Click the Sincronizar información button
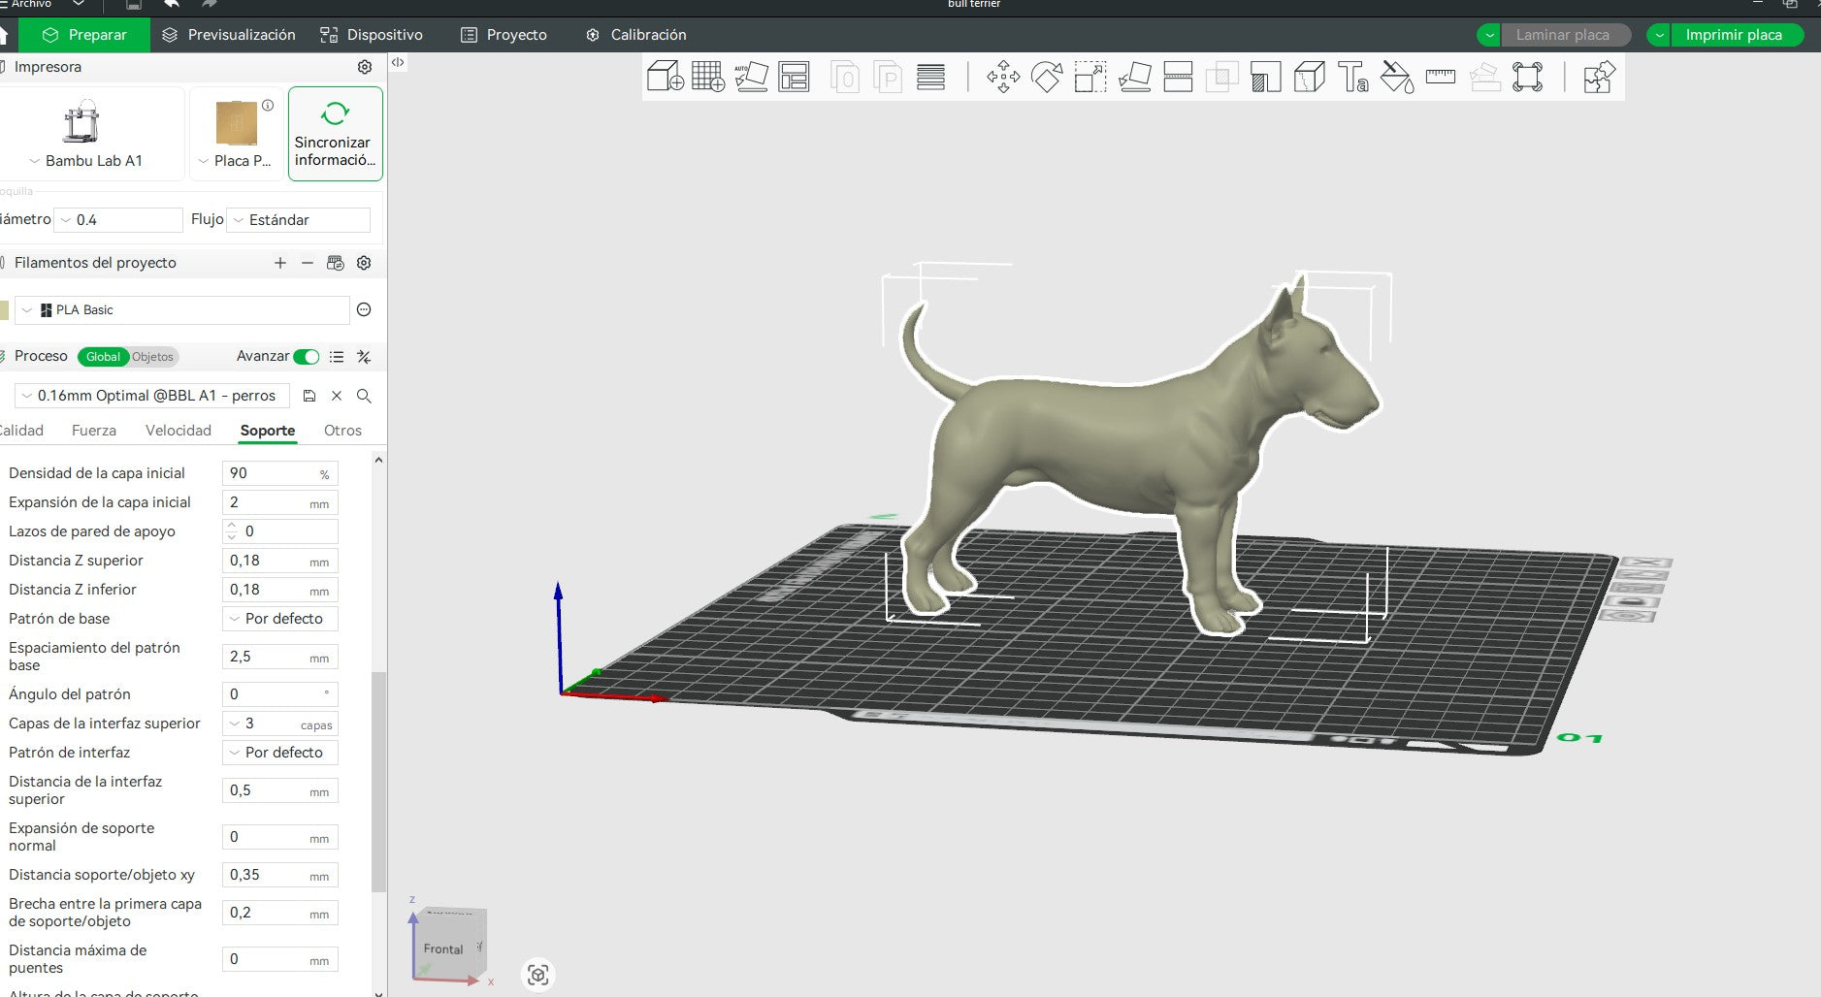The height and width of the screenshot is (997, 1821). pos(336,134)
